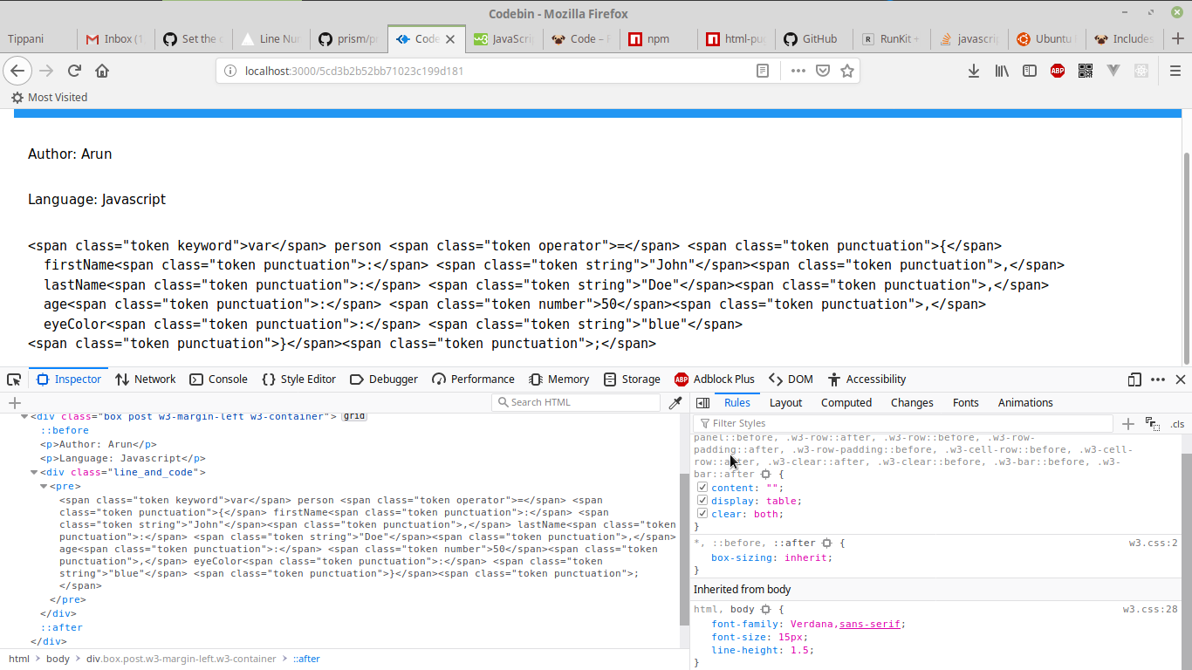Image resolution: width=1192 pixels, height=670 pixels.
Task: Go back to the previous page
Action: 17,71
